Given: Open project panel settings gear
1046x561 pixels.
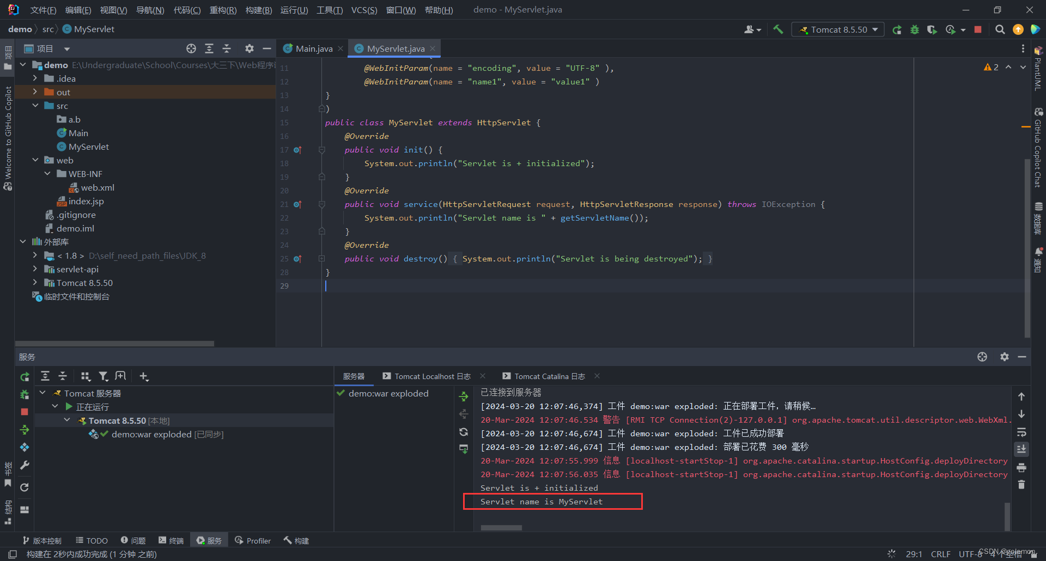Looking at the screenshot, I should tap(250, 48).
